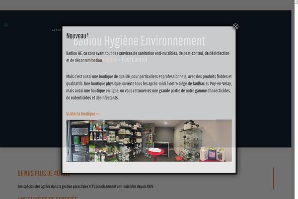Click the scrollbar's up arrow
298x199 pixels.
pos(296,1)
